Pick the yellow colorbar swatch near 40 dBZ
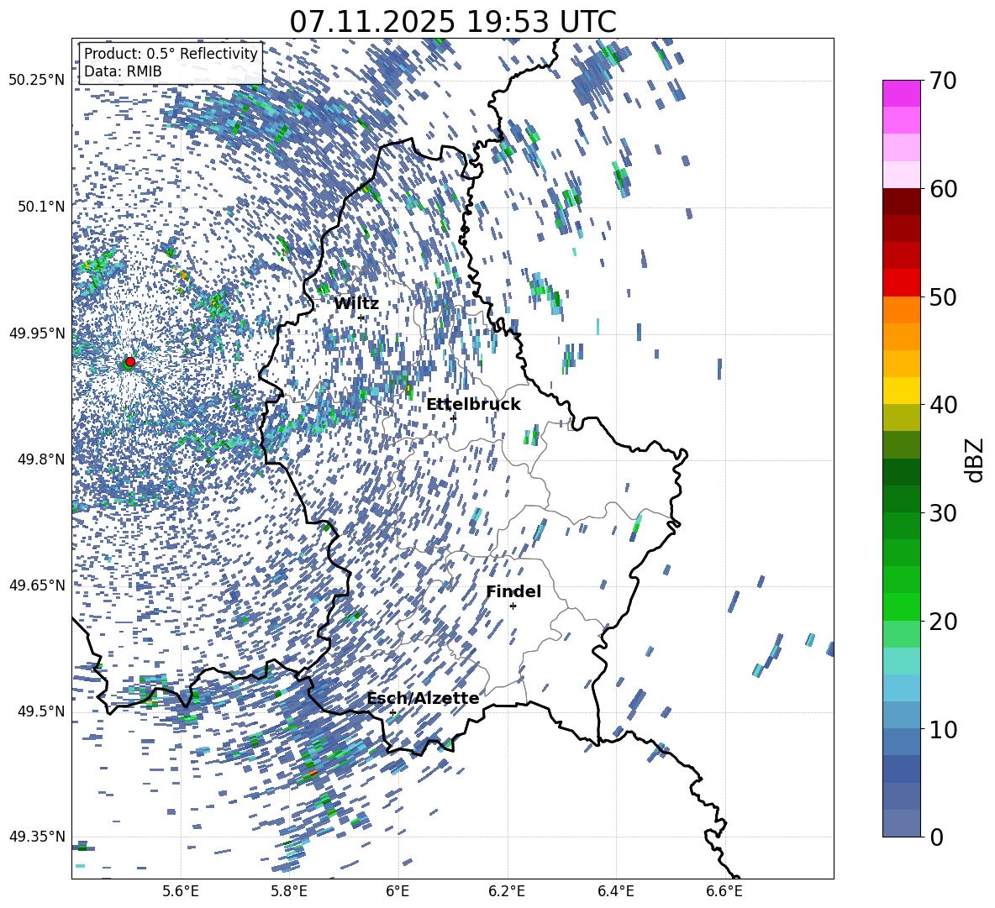995x908 pixels. (x=901, y=391)
